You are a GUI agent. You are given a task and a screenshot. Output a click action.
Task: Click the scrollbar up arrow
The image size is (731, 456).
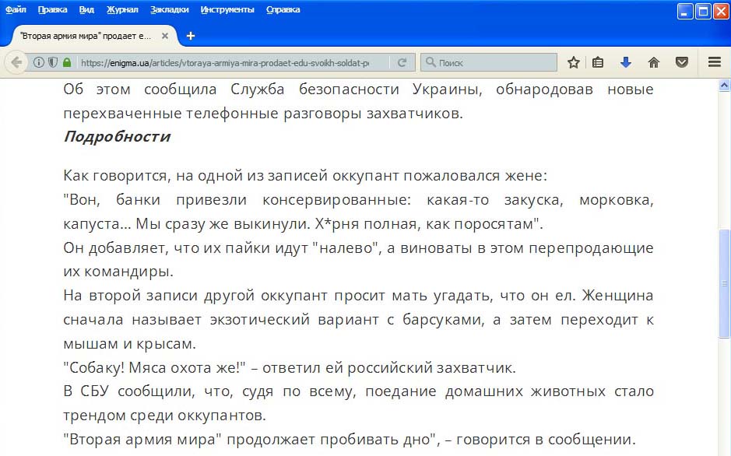[724, 86]
